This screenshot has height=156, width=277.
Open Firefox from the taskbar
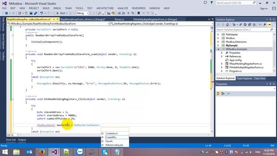(x=42, y=152)
